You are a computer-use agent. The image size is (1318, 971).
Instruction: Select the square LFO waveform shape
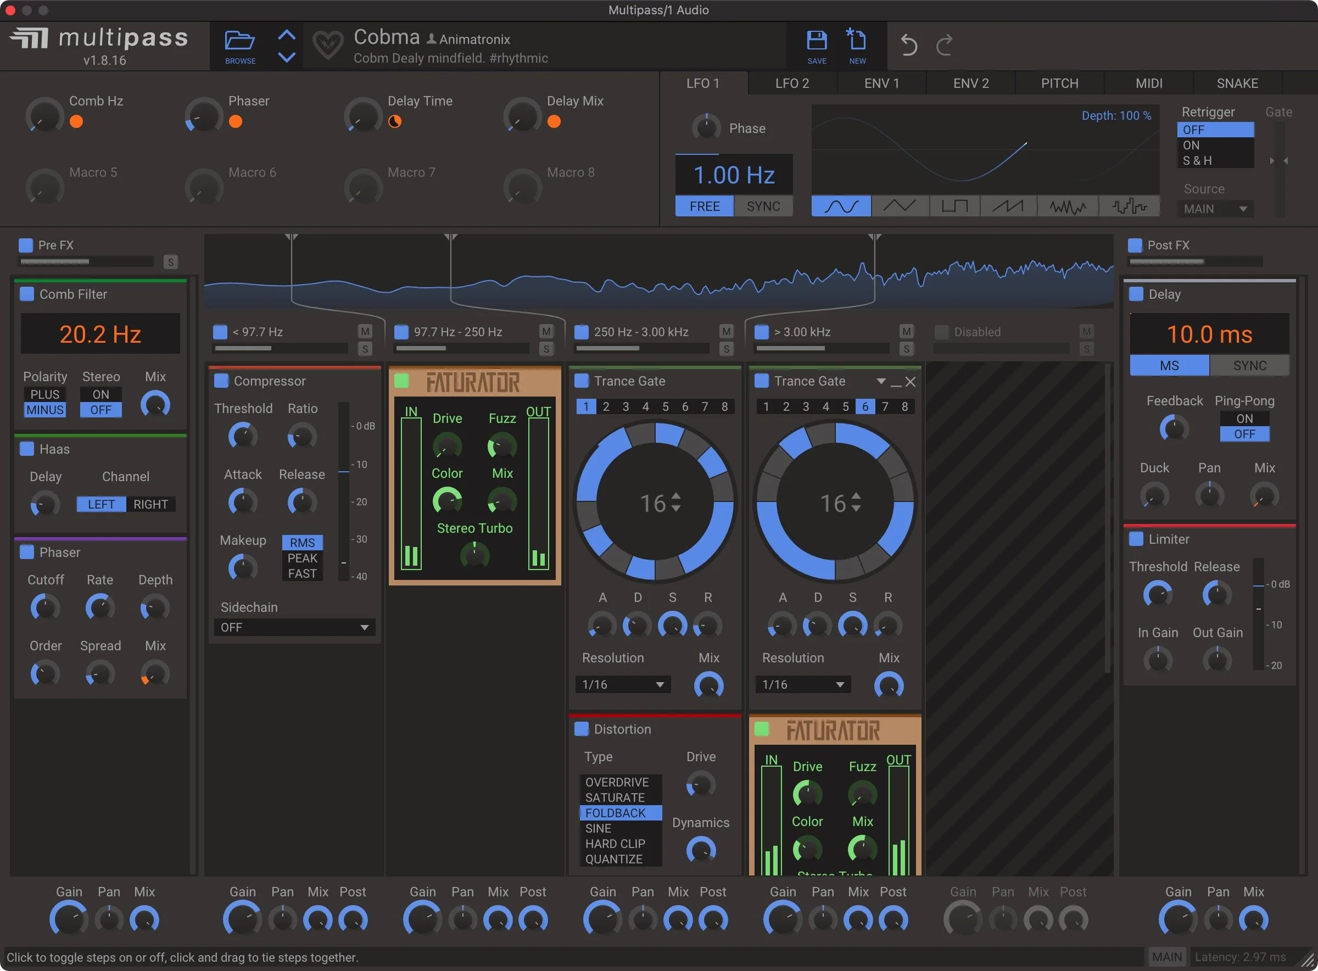954,207
